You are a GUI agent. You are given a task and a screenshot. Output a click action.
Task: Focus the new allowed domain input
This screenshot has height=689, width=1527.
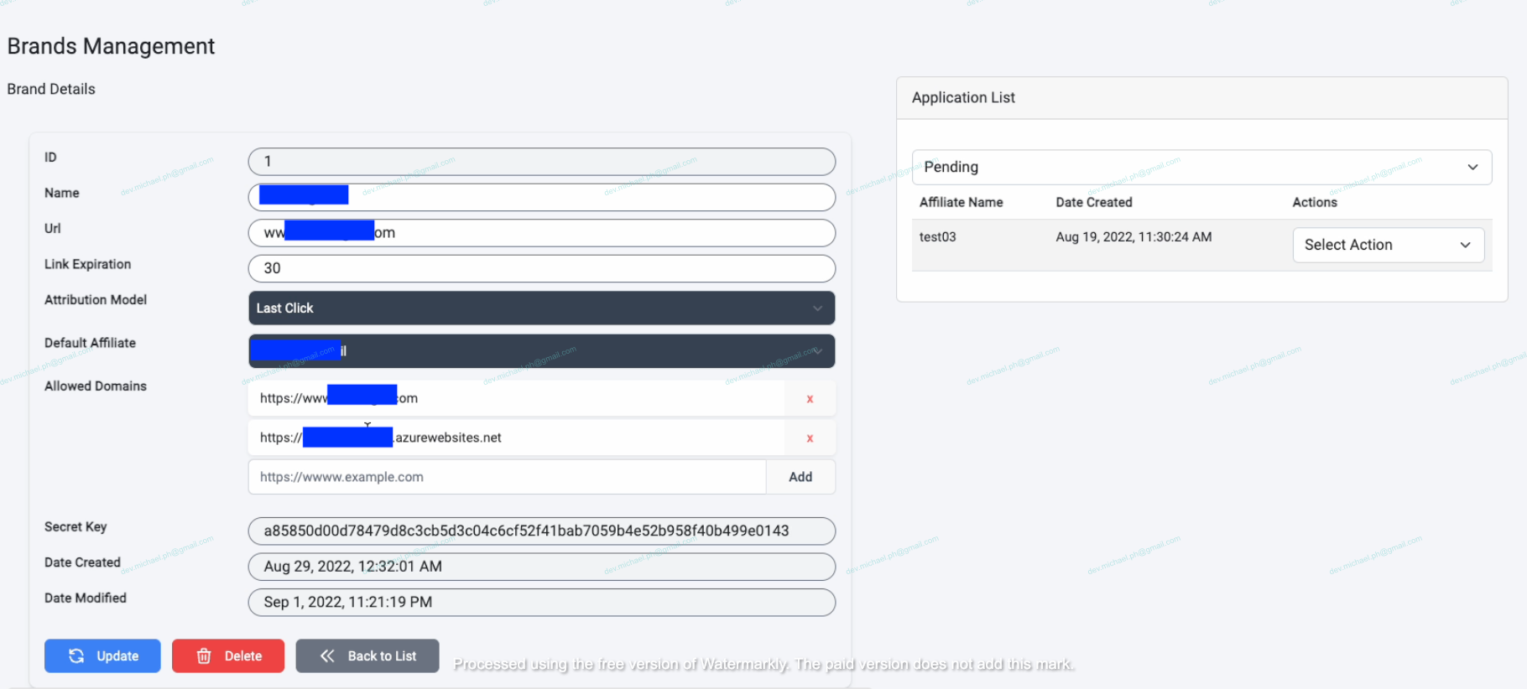[507, 477]
